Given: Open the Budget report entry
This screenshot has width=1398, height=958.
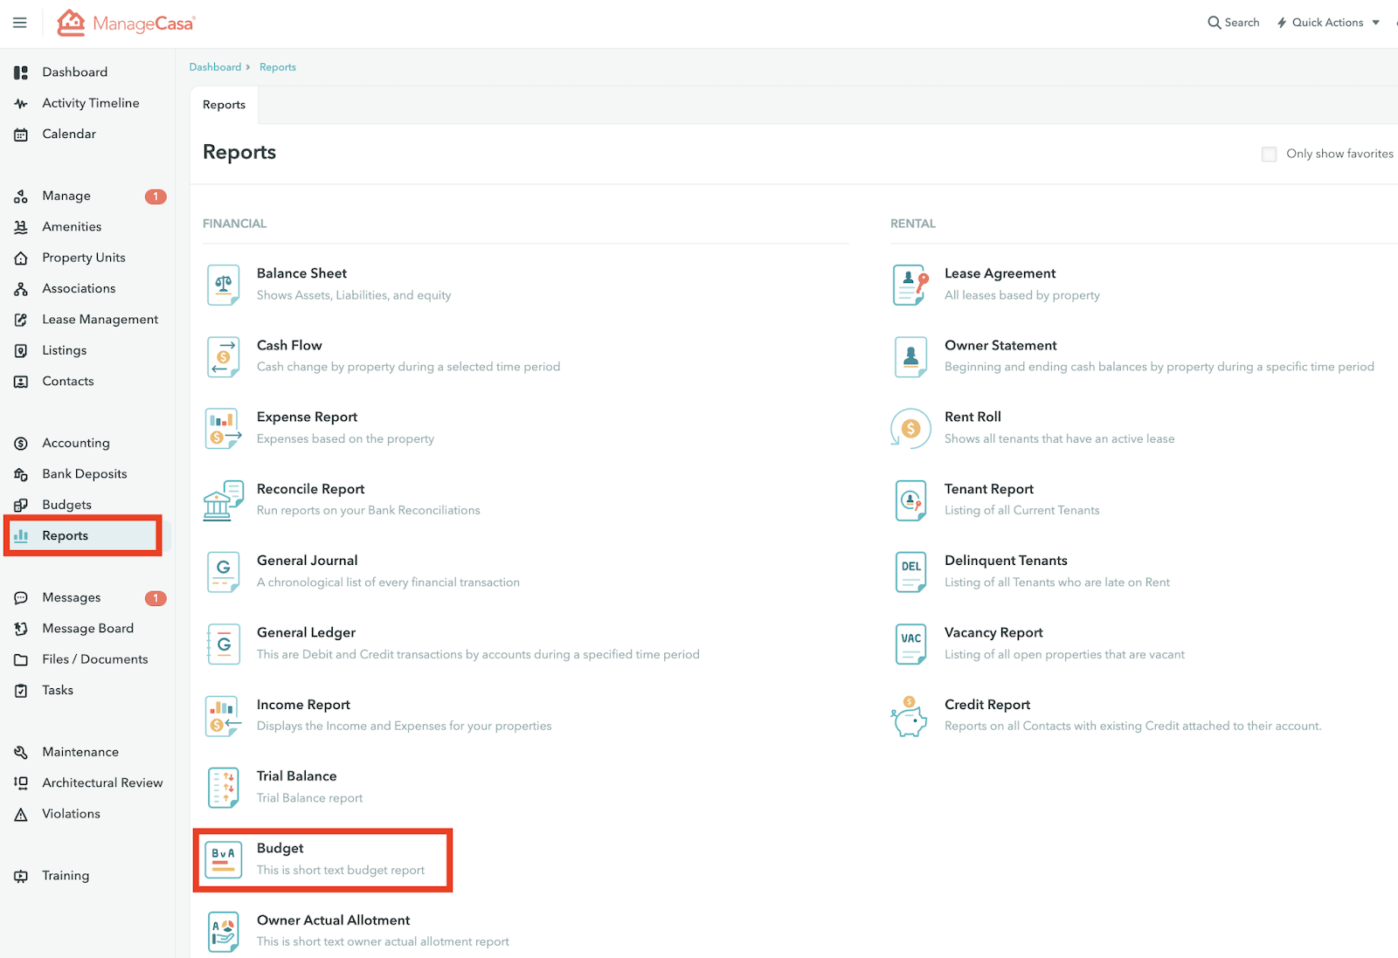Looking at the screenshot, I should (280, 849).
